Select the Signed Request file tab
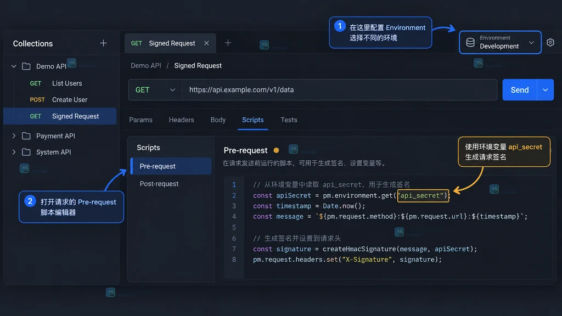562x316 pixels. click(x=170, y=43)
